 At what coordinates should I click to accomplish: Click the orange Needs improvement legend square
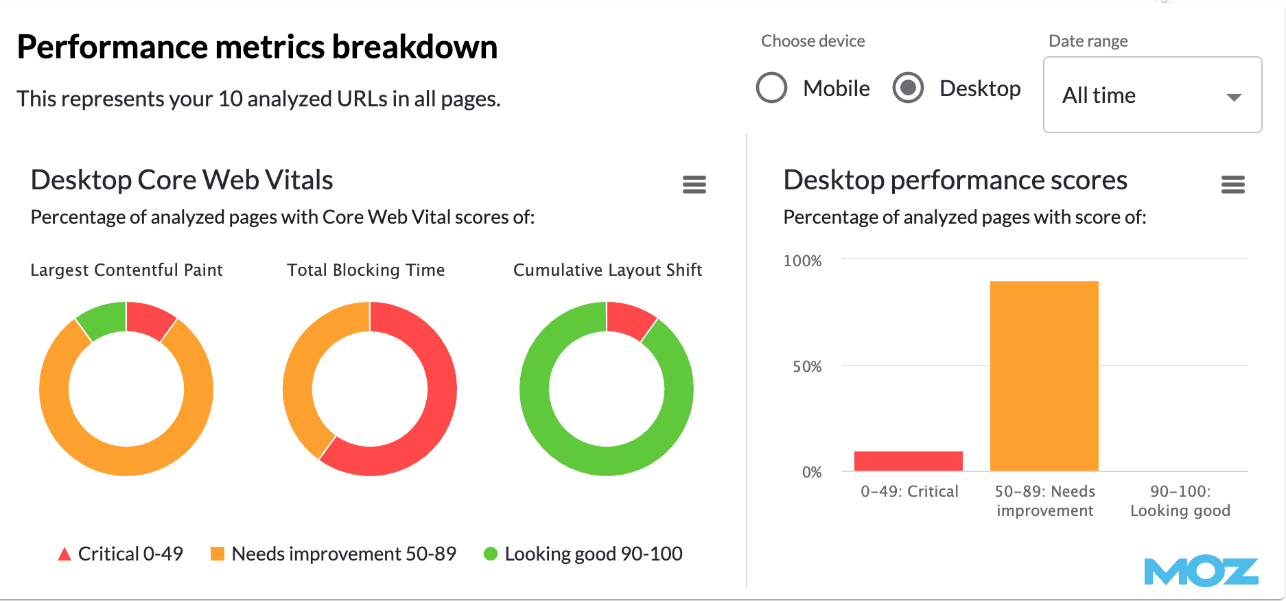tap(218, 554)
